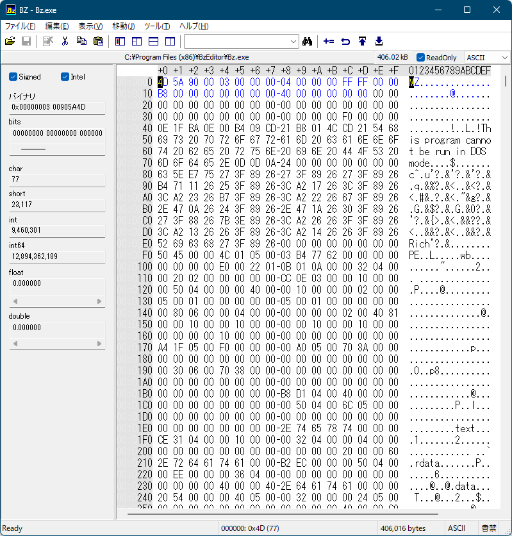Click the float field right scroll arrow
512x536 pixels.
[x=99, y=301]
